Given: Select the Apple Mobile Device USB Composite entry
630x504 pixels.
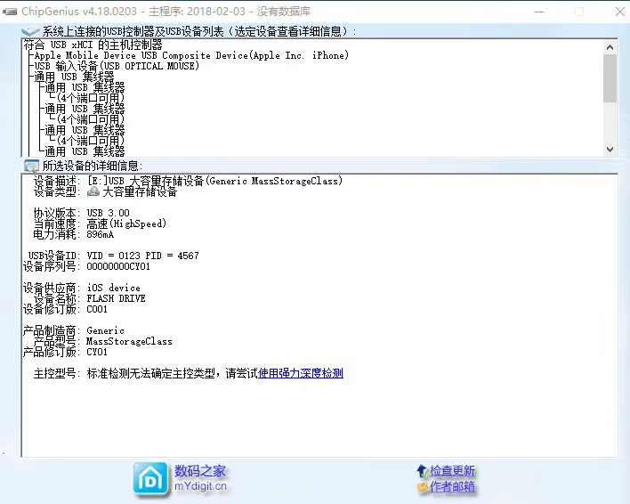Looking at the screenshot, I should pos(191,55).
